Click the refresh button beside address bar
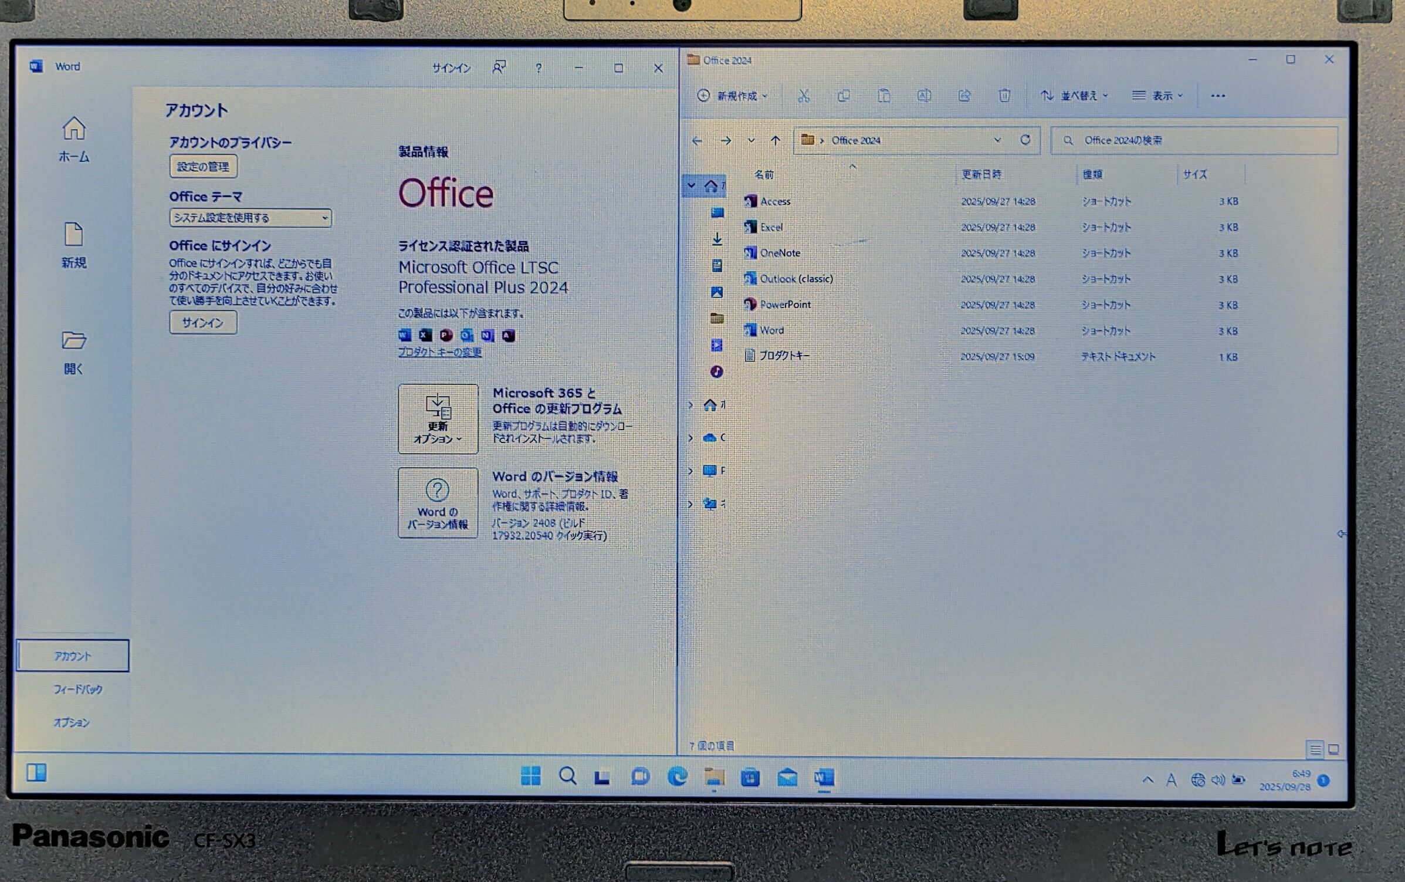This screenshot has height=882, width=1405. [1025, 140]
